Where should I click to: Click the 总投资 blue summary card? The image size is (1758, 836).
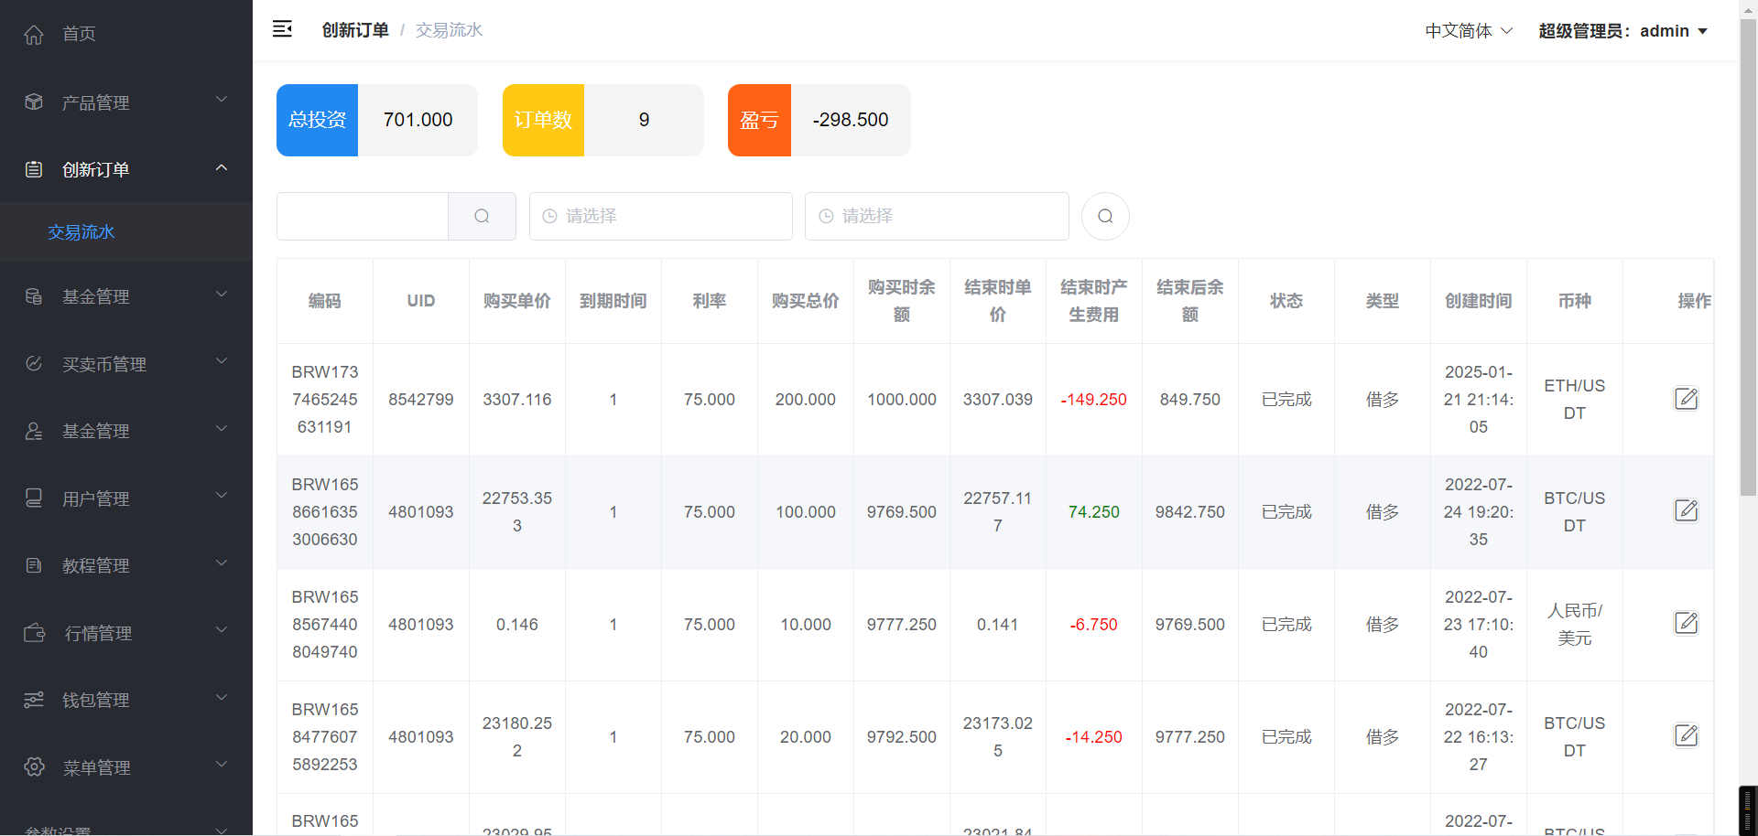(x=317, y=120)
